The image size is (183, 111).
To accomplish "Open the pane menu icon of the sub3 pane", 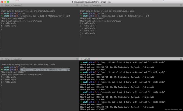I will click(x=181, y=5).
